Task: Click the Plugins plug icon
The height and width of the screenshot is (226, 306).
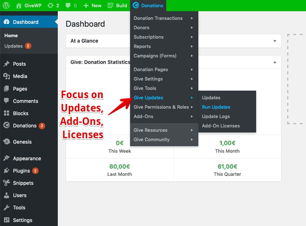Action: pyautogui.click(x=7, y=170)
